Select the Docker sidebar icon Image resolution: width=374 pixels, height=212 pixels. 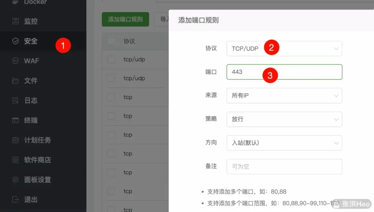tap(14, 2)
